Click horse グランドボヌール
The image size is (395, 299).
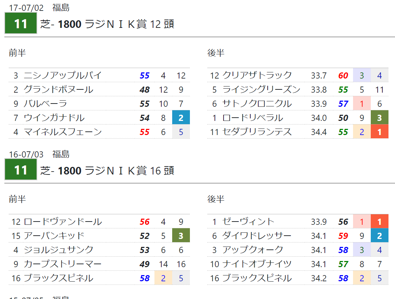click(x=58, y=89)
